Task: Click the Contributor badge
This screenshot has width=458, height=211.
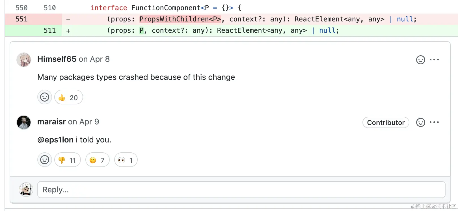Action: tap(386, 122)
